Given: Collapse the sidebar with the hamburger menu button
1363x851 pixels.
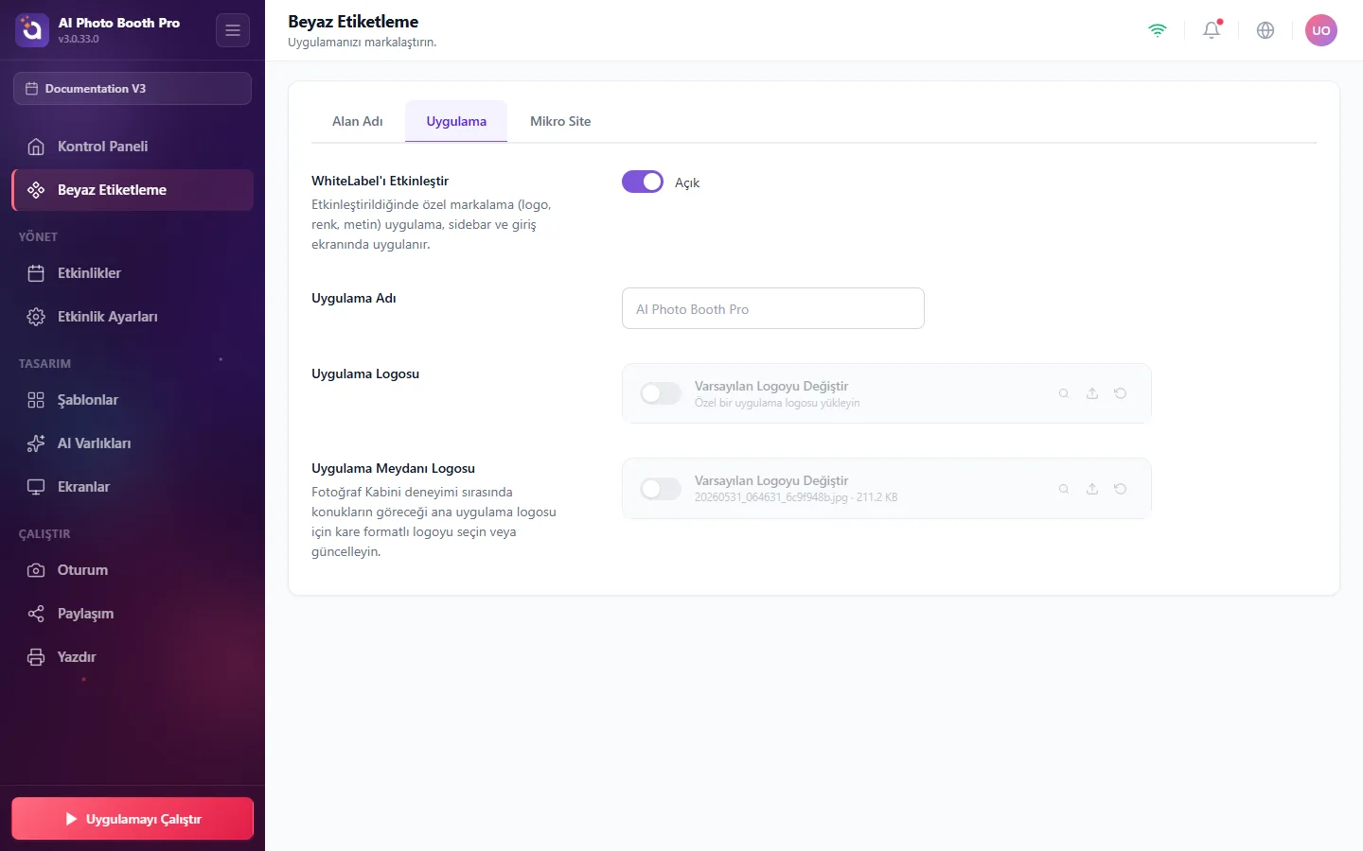Looking at the screenshot, I should pos(233,30).
